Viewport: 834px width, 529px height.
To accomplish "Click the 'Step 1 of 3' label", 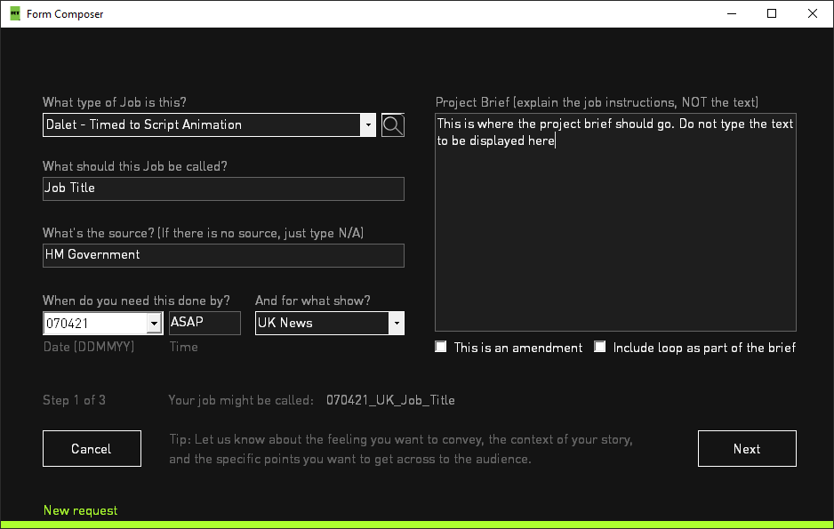I will tap(74, 400).
